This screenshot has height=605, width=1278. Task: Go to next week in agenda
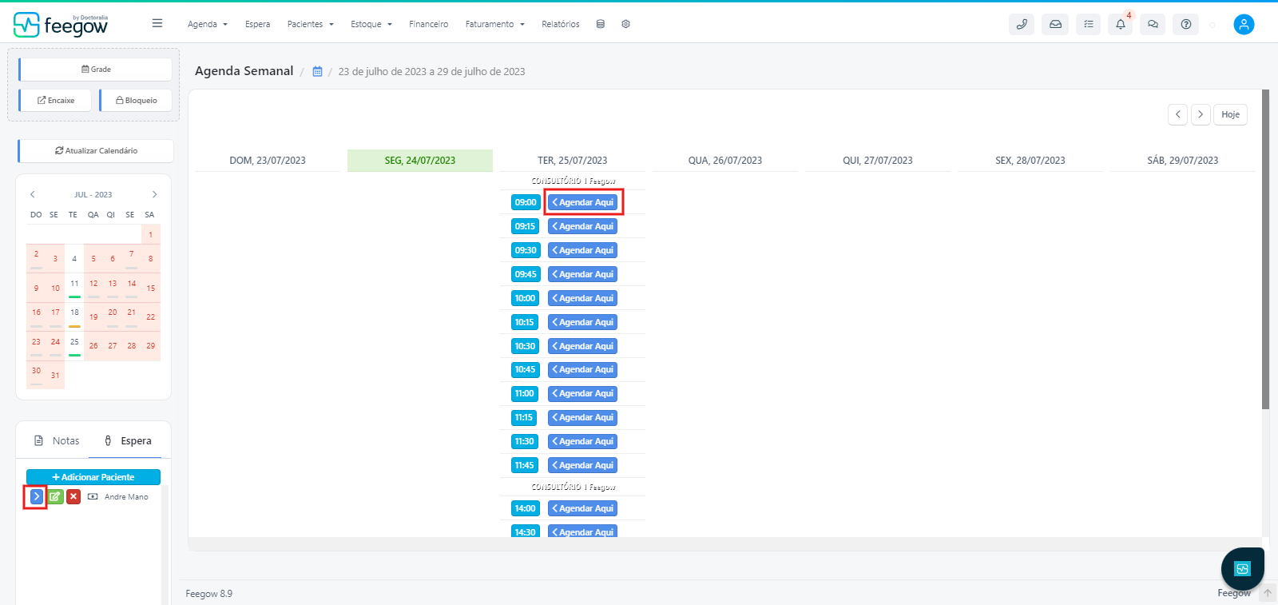(x=1201, y=114)
